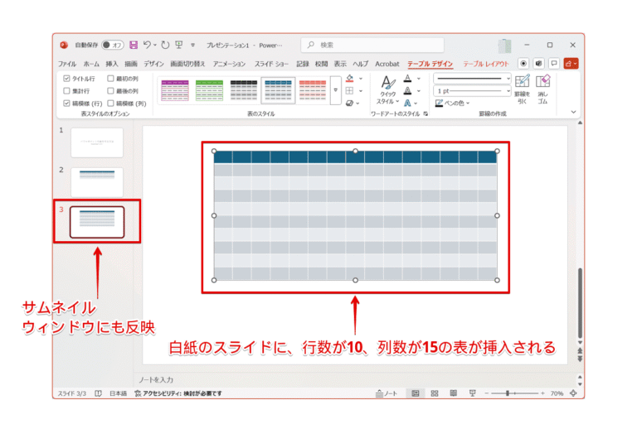Switch to the ホーム tab
The width and height of the screenshot is (637, 424).
91,64
